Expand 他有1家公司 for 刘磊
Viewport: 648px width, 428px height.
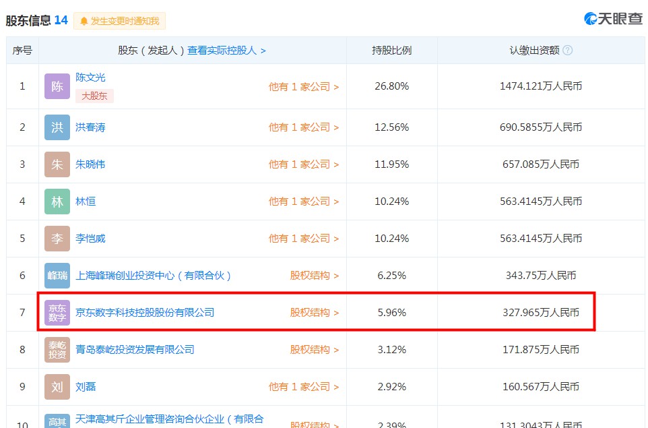pyautogui.click(x=304, y=387)
